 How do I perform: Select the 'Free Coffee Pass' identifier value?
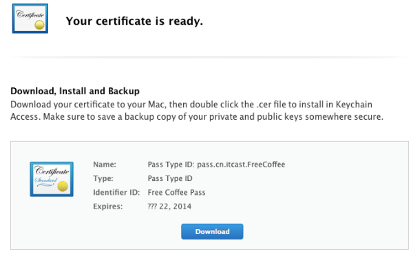pos(176,192)
